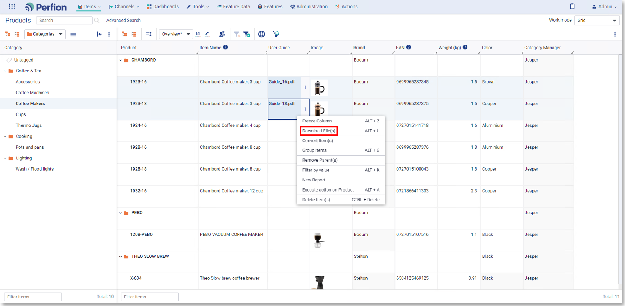Open the clipboard icon in the header
Screen dimensions: 625x306
[572, 6]
